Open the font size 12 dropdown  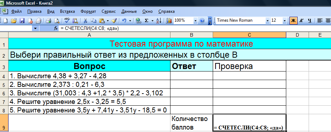[x=284, y=21]
